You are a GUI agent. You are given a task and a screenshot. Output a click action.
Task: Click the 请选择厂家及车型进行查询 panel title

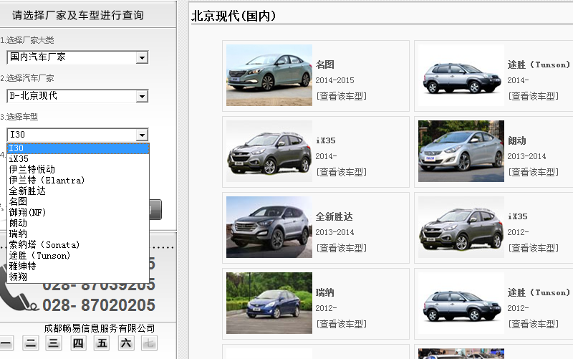[78, 15]
